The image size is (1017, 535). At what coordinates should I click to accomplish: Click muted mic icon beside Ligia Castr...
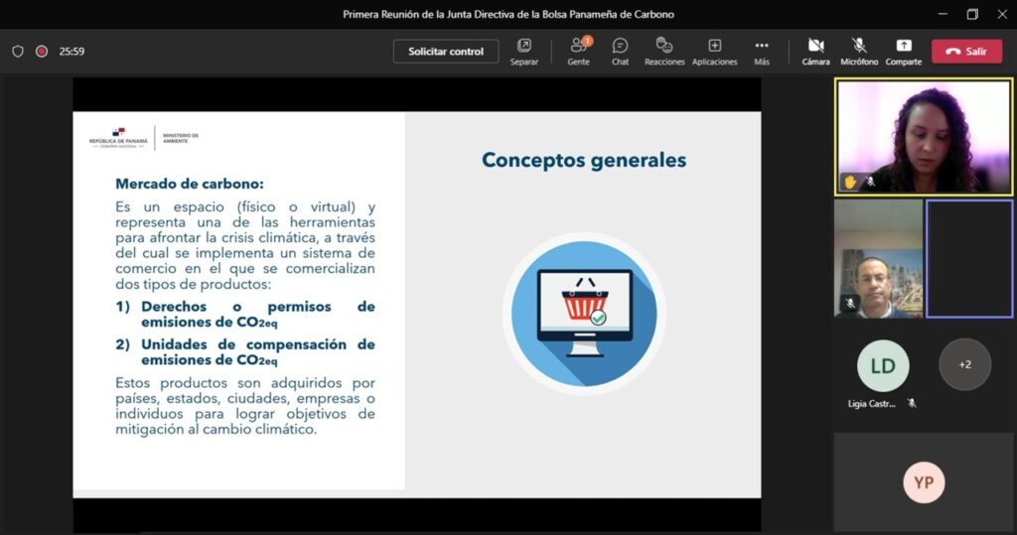tap(912, 403)
